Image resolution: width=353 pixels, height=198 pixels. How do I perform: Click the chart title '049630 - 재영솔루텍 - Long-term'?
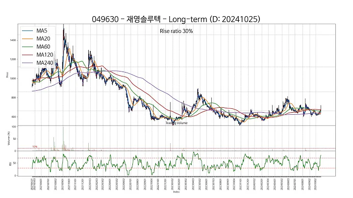click(150, 19)
